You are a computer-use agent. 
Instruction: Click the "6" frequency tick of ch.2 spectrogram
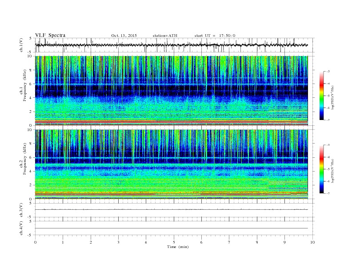[x=31, y=157]
